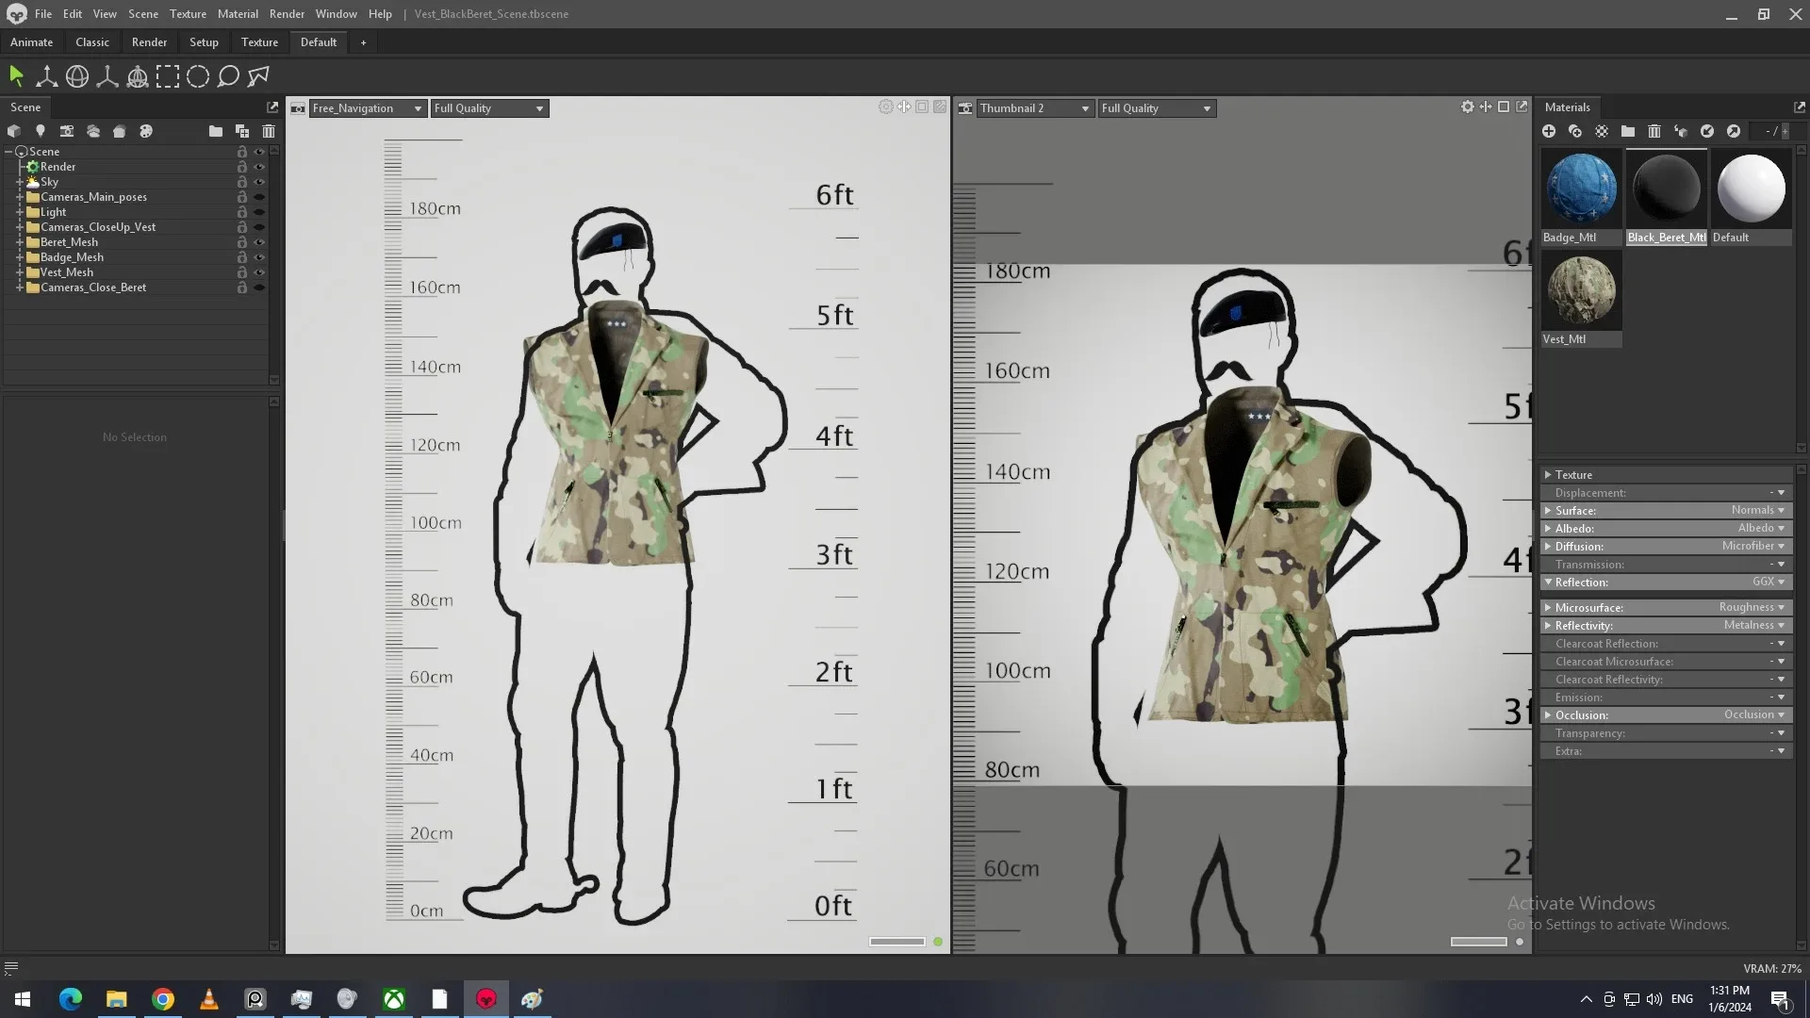Choose the scale gizmo tool
Image resolution: width=1810 pixels, height=1018 pixels.
point(107,76)
